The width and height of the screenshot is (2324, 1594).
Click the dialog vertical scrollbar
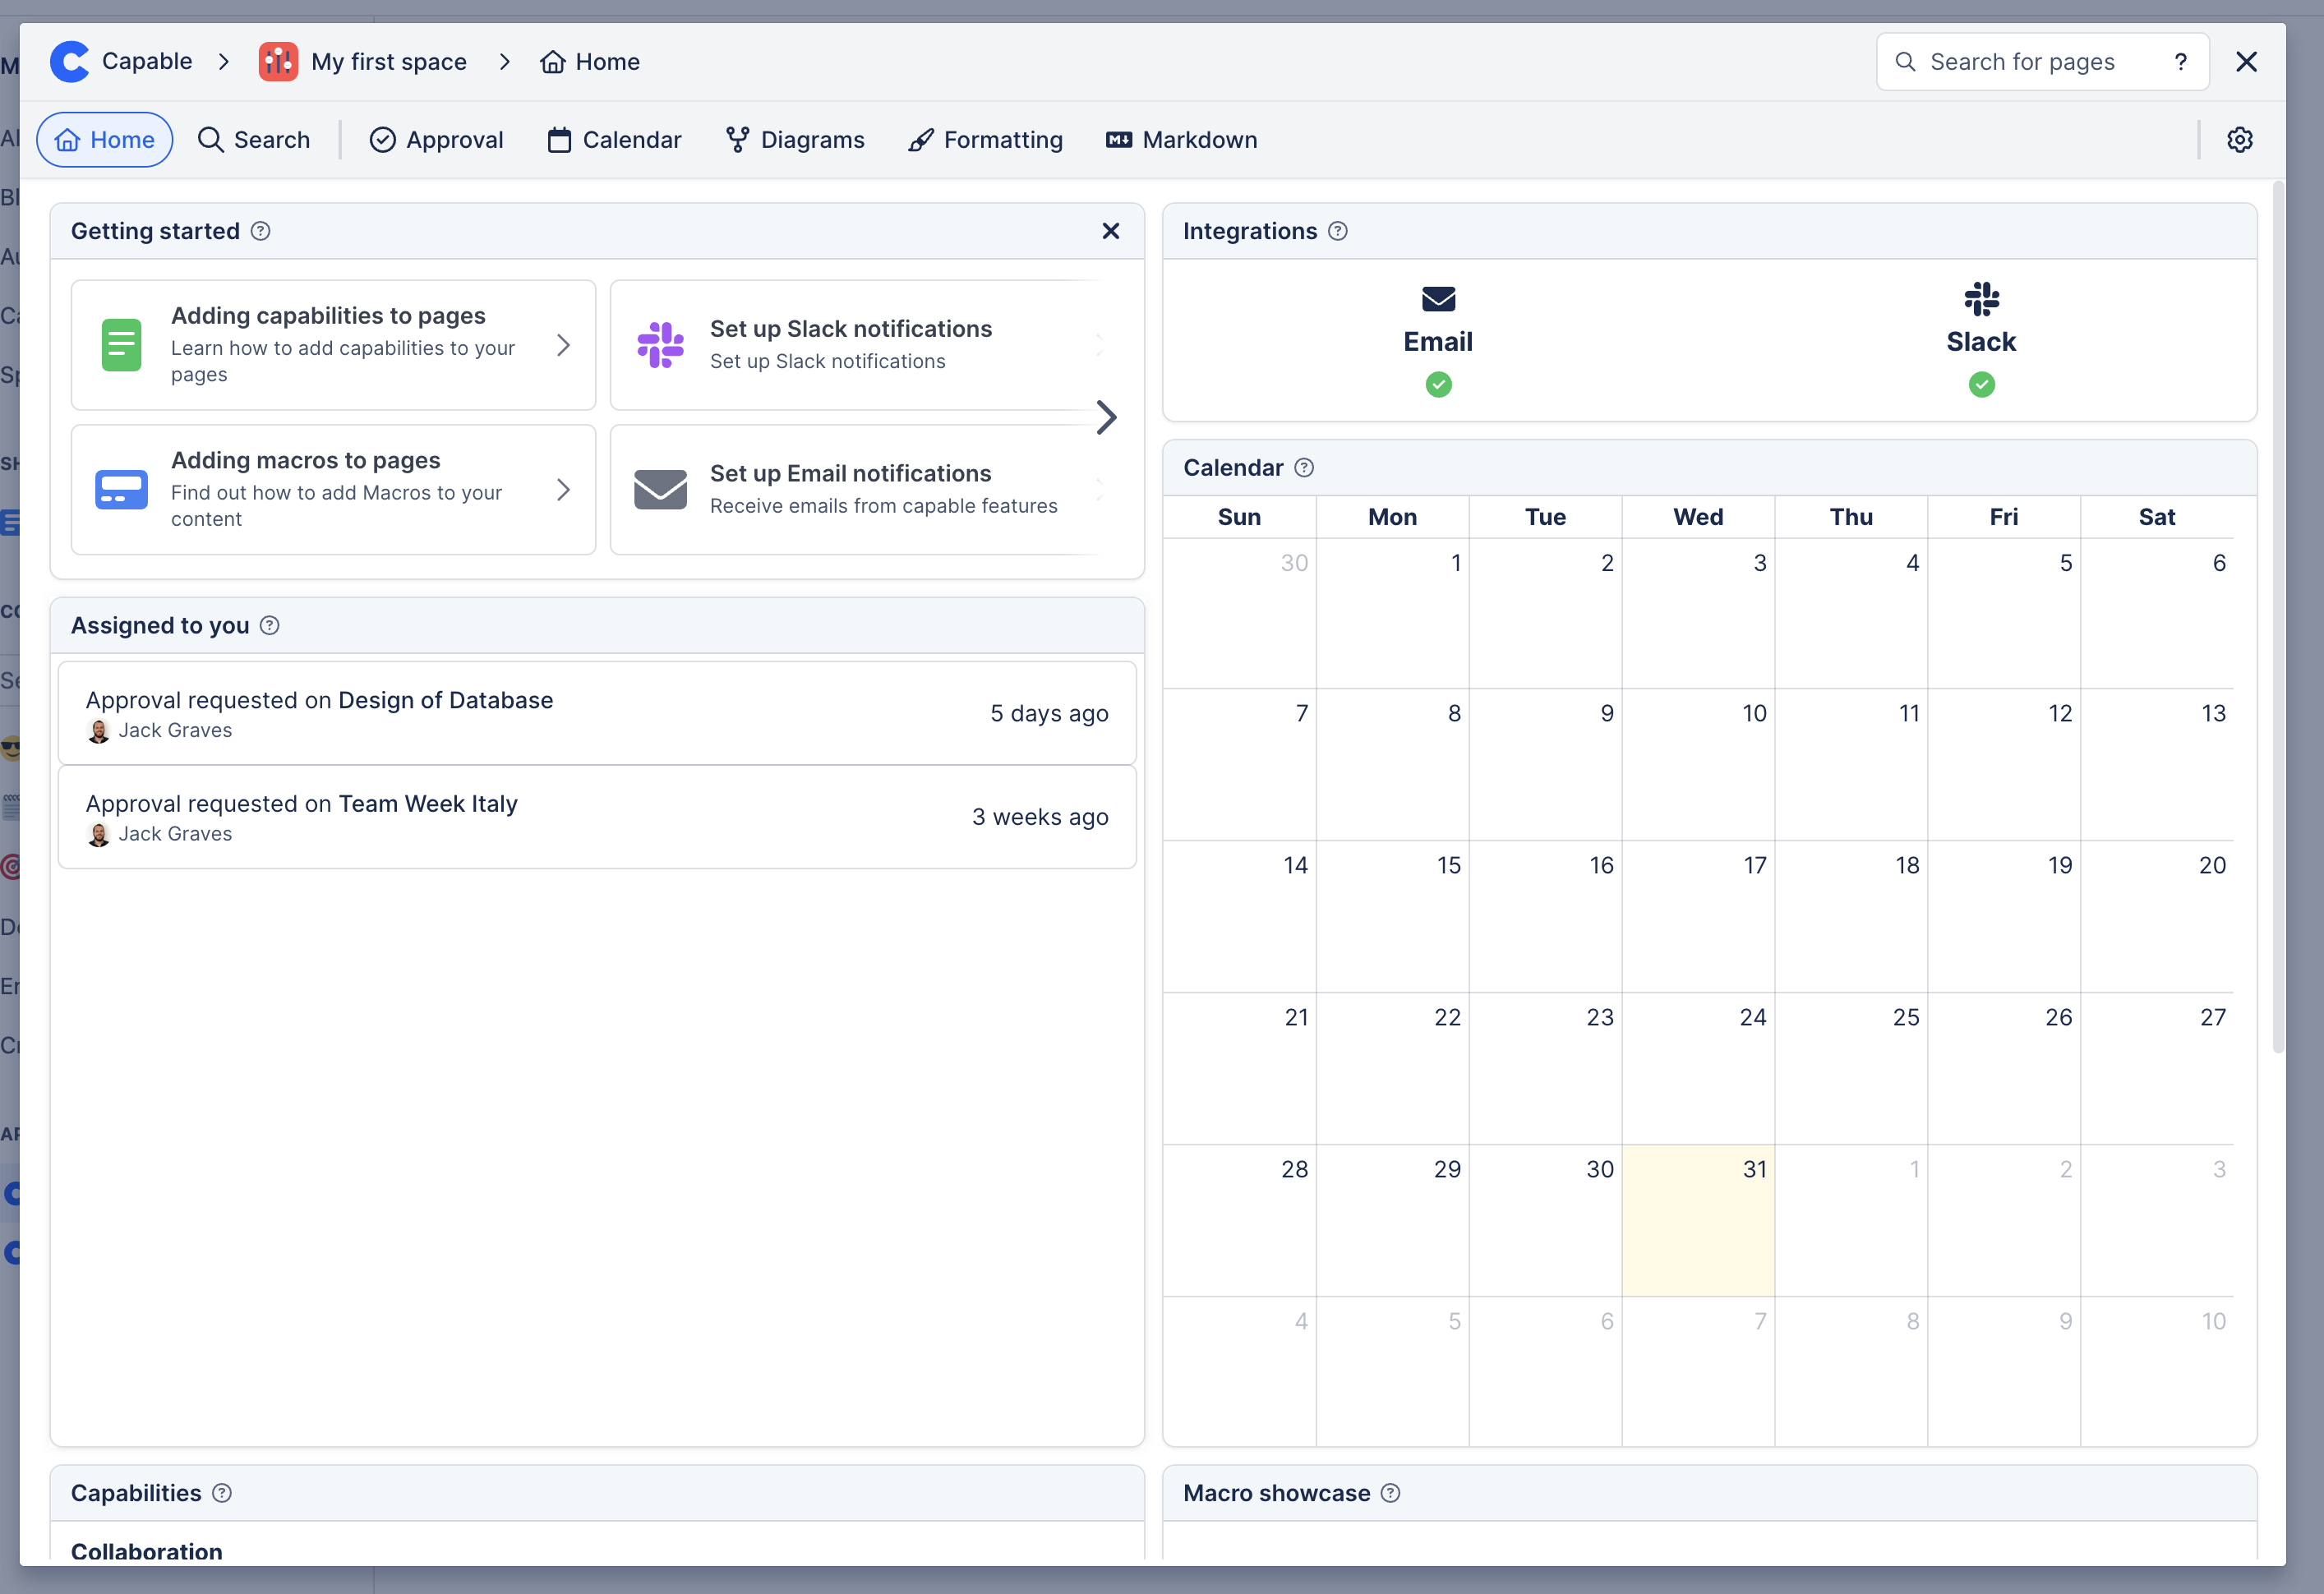2278,616
